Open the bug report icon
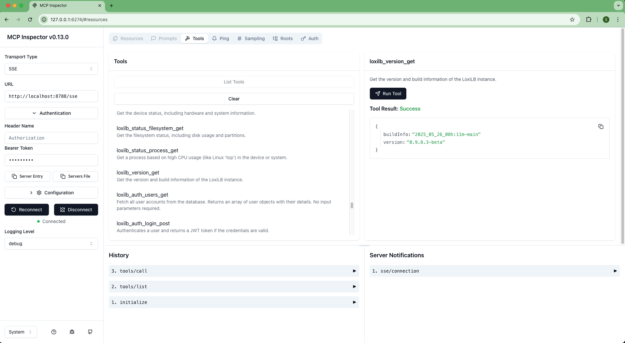This screenshot has height=343, width=625. tap(72, 332)
